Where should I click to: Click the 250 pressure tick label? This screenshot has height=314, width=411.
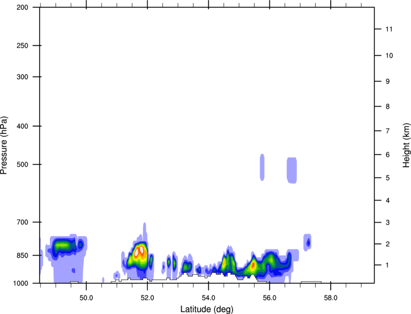click(x=22, y=45)
